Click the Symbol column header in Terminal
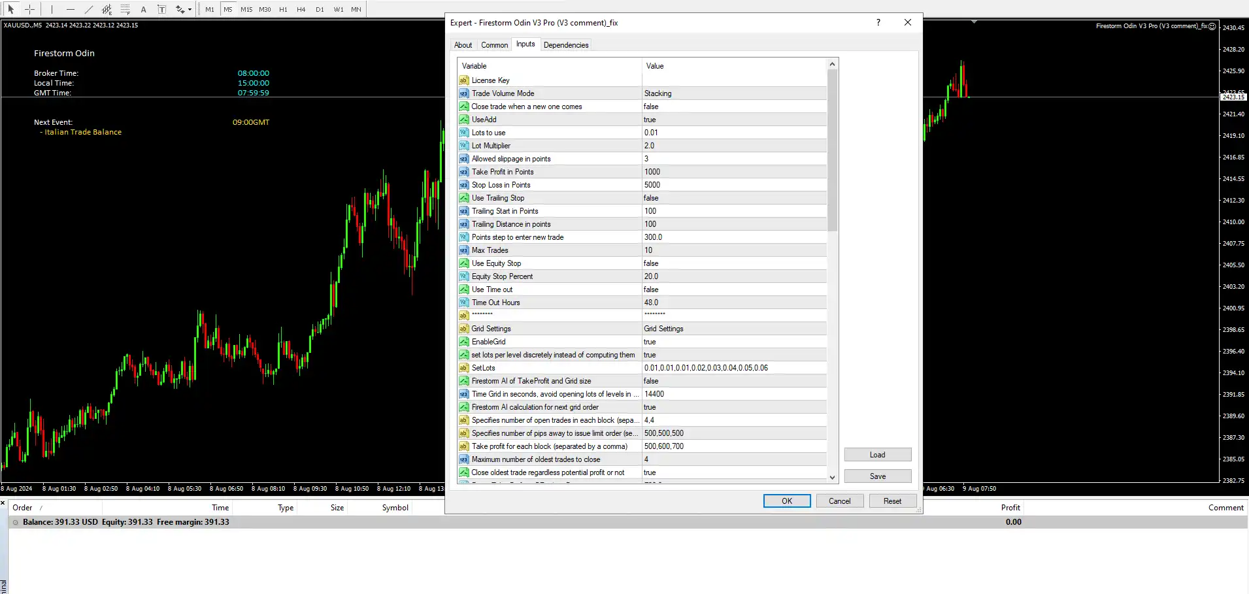1249x594 pixels. [x=395, y=508]
